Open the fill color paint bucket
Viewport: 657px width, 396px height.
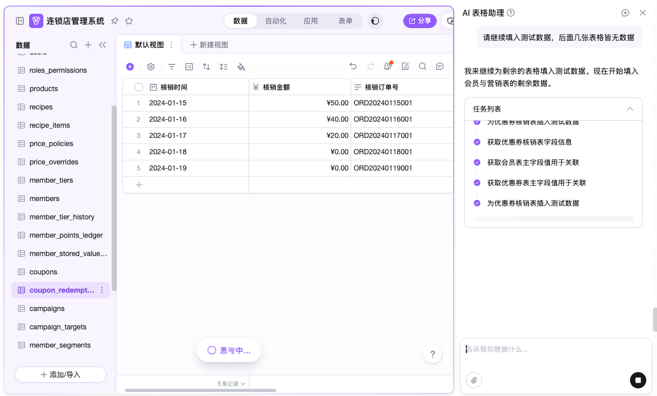242,67
